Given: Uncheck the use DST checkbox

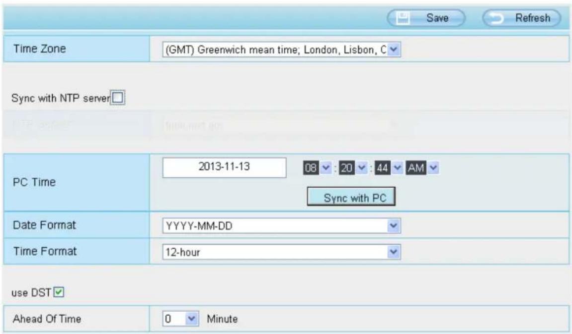Looking at the screenshot, I should pyautogui.click(x=59, y=292).
